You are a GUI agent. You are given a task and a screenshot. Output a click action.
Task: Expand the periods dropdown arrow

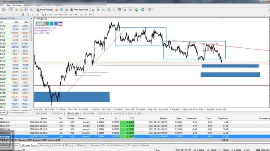(146, 10)
